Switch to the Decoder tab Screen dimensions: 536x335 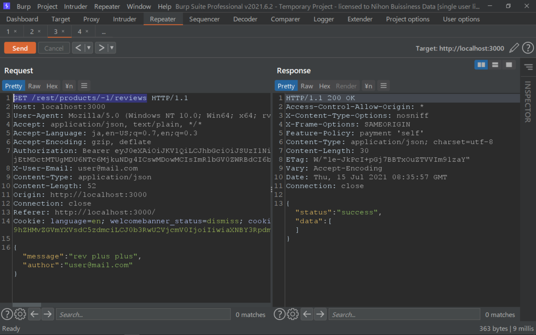[x=245, y=19]
